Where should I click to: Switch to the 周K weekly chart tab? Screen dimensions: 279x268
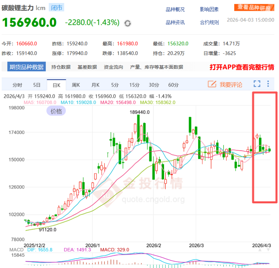[x=76, y=85]
